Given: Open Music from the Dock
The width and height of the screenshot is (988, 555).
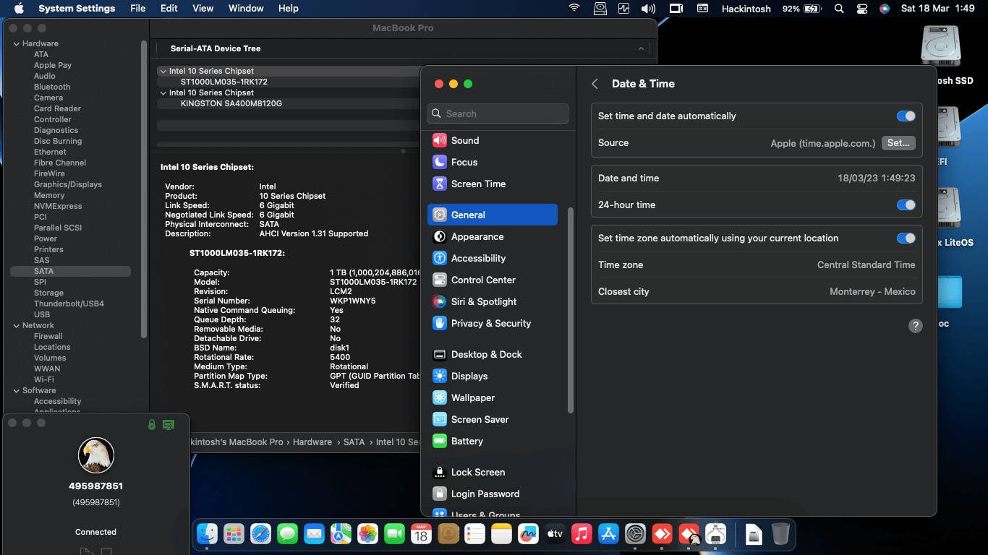Looking at the screenshot, I should (x=582, y=534).
